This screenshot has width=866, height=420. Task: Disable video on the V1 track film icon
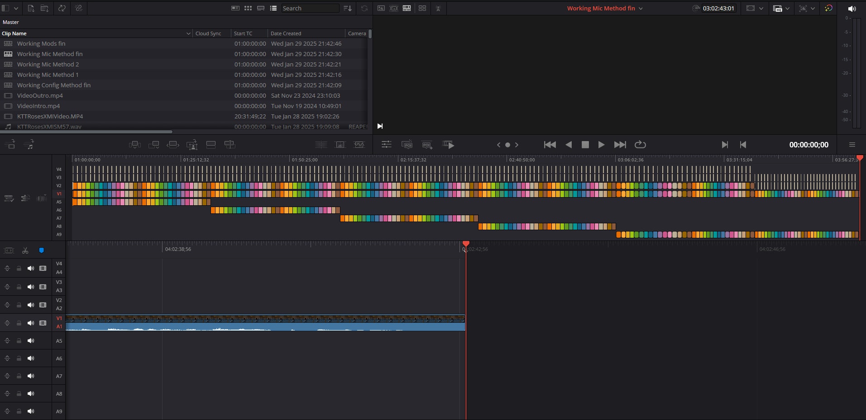pos(43,323)
